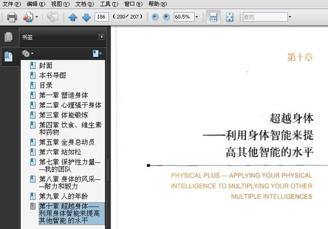Click bookmark icon beside 第三章 体能锻炼
This screenshot has height=229, width=328.
33,115
